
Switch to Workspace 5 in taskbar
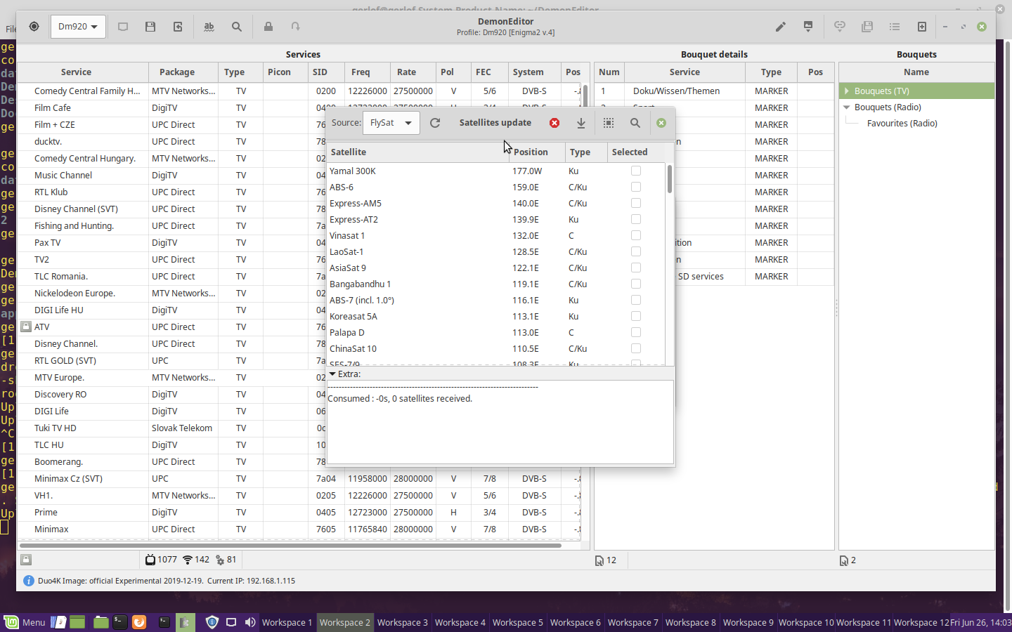517,622
